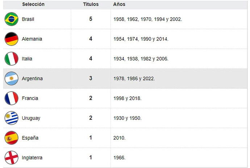Click the Spain flag icon
Screen dimensions: 250x168
pos(11,138)
